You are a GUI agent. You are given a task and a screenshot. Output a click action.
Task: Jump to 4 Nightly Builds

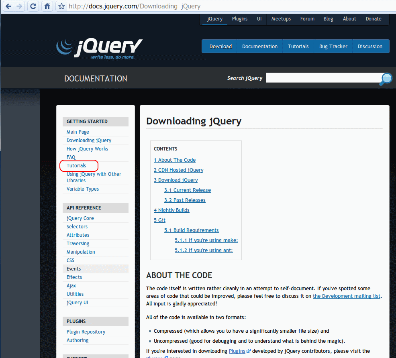coord(171,210)
